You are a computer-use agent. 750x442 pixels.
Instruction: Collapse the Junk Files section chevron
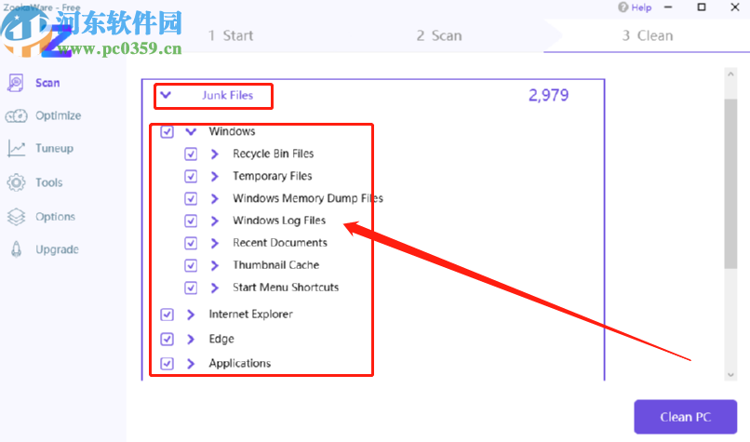[x=166, y=95]
